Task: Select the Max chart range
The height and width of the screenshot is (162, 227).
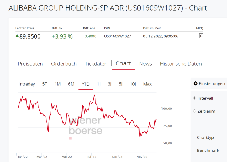Action: tap(147, 84)
